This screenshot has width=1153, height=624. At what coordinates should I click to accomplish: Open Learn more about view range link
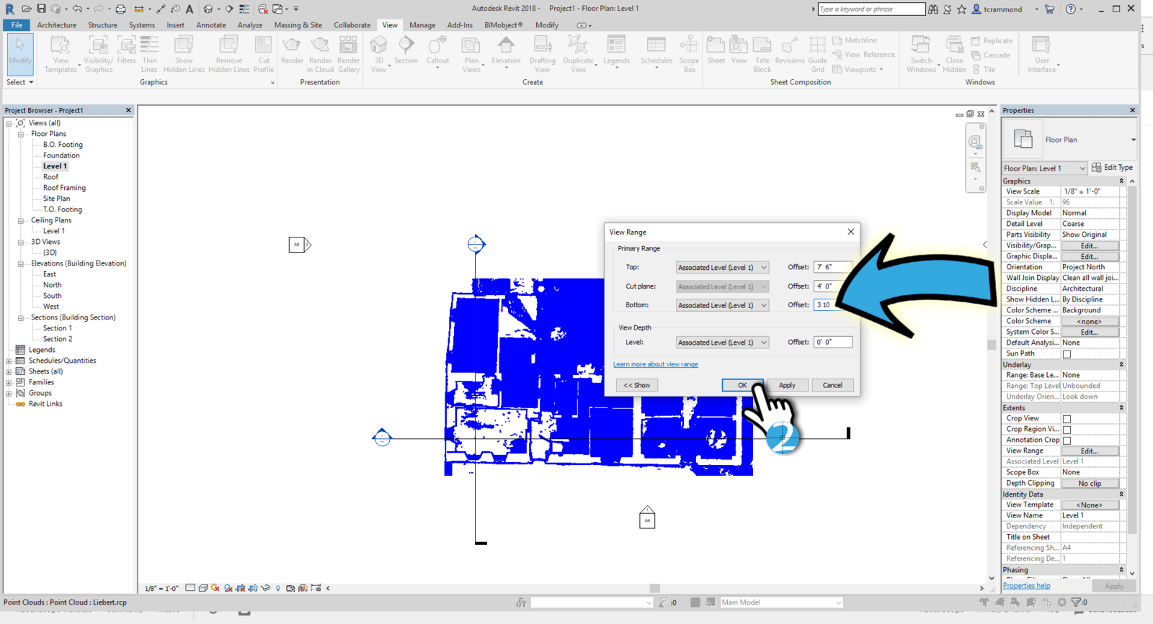click(656, 364)
